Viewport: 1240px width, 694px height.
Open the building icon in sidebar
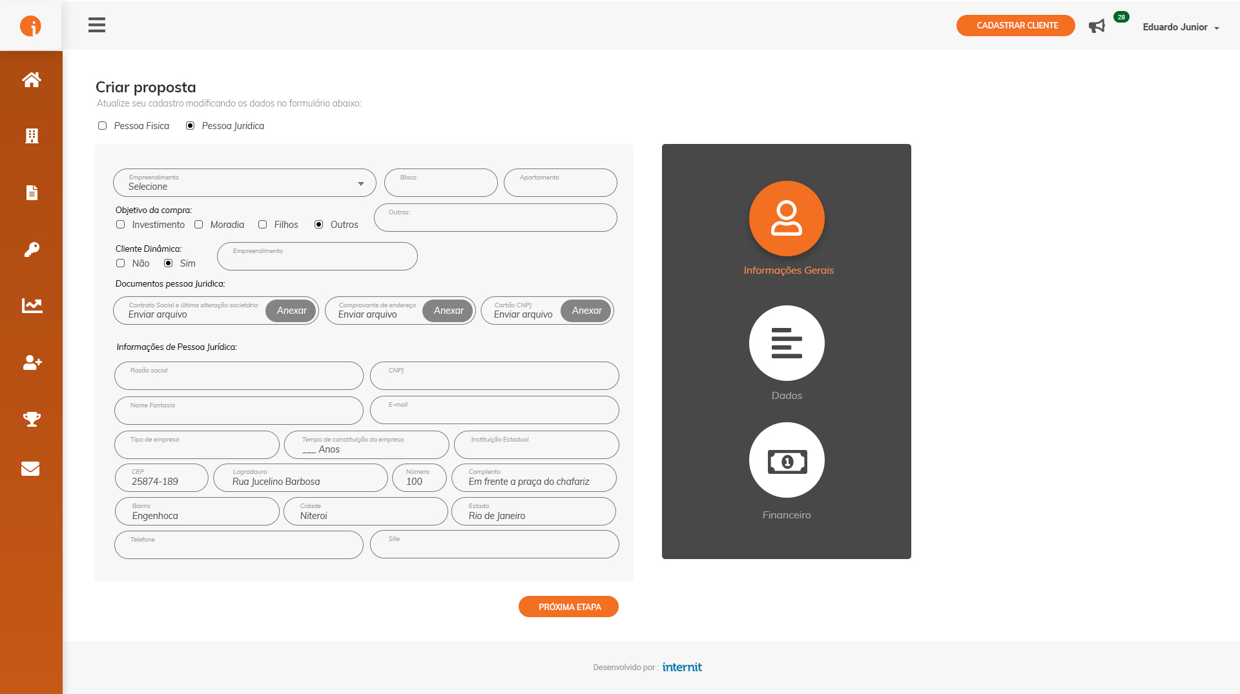pyautogui.click(x=31, y=136)
